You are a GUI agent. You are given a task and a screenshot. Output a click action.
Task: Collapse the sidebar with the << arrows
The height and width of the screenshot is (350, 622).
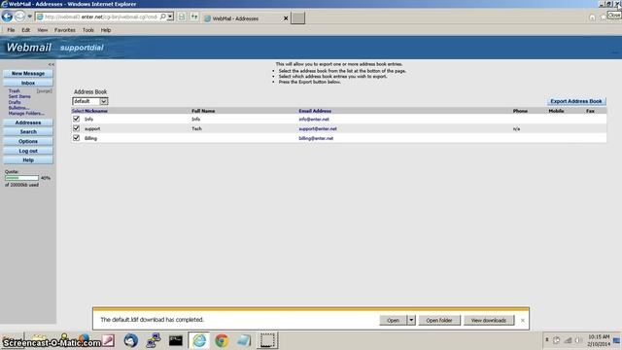coord(52,64)
